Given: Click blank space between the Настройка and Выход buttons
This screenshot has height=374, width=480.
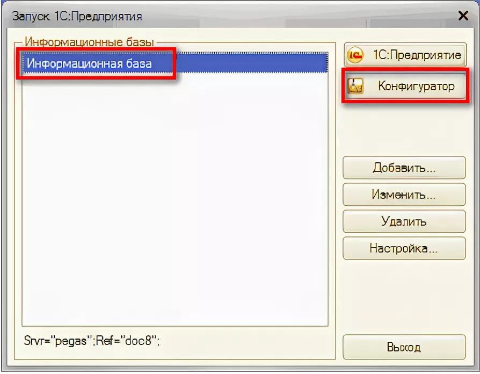Looking at the screenshot, I should click(404, 297).
